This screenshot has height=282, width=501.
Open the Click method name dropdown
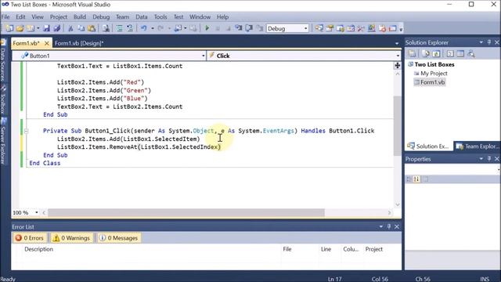398,56
